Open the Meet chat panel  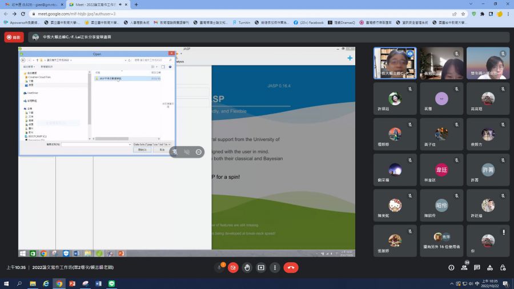pos(477,267)
